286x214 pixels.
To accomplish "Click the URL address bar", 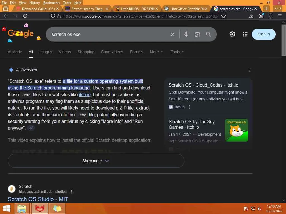I will [x=140, y=16].
